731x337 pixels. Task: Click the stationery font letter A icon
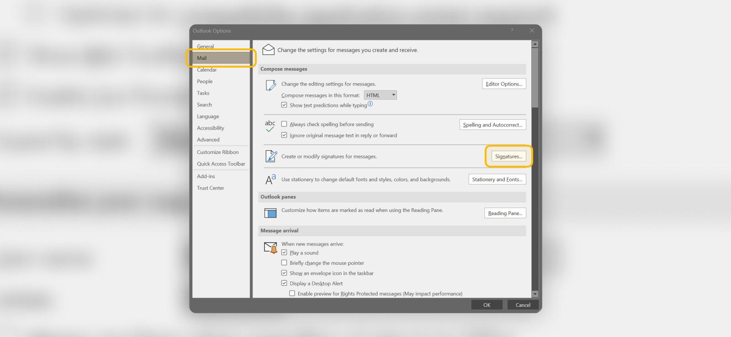[x=270, y=179]
